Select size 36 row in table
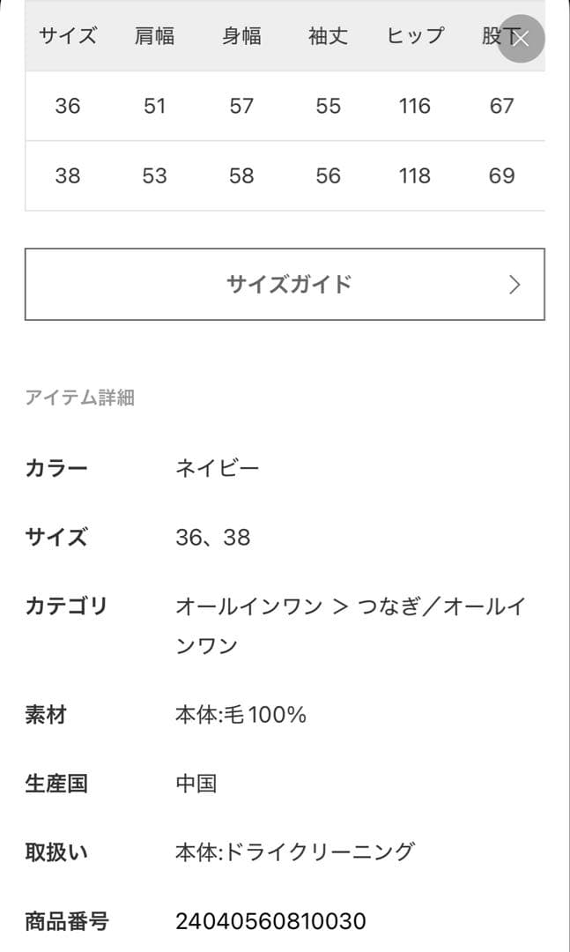 (67, 106)
